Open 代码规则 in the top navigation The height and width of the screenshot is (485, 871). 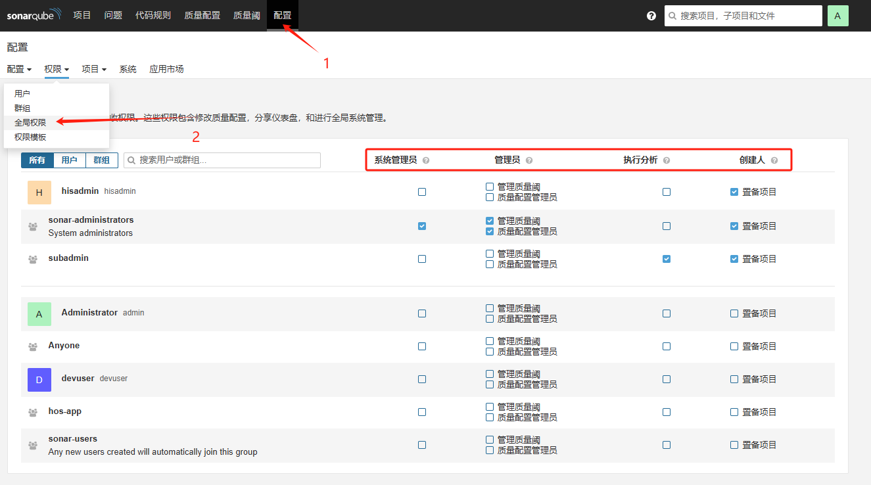153,15
